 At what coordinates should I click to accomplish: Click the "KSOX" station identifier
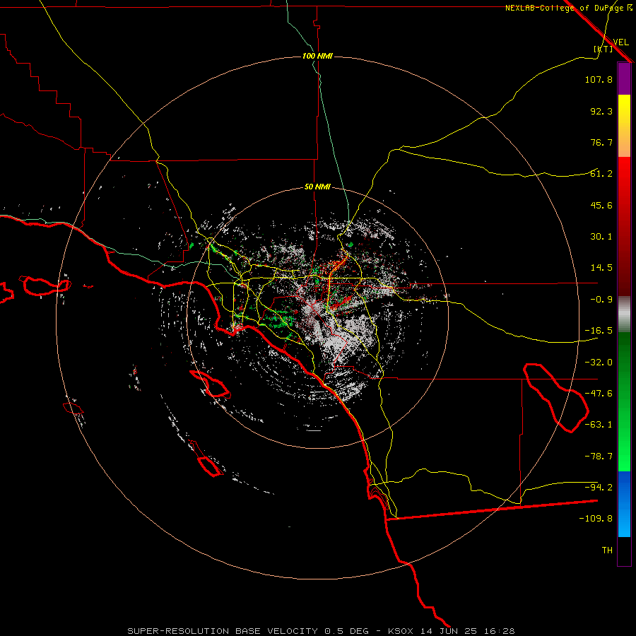coord(401,631)
